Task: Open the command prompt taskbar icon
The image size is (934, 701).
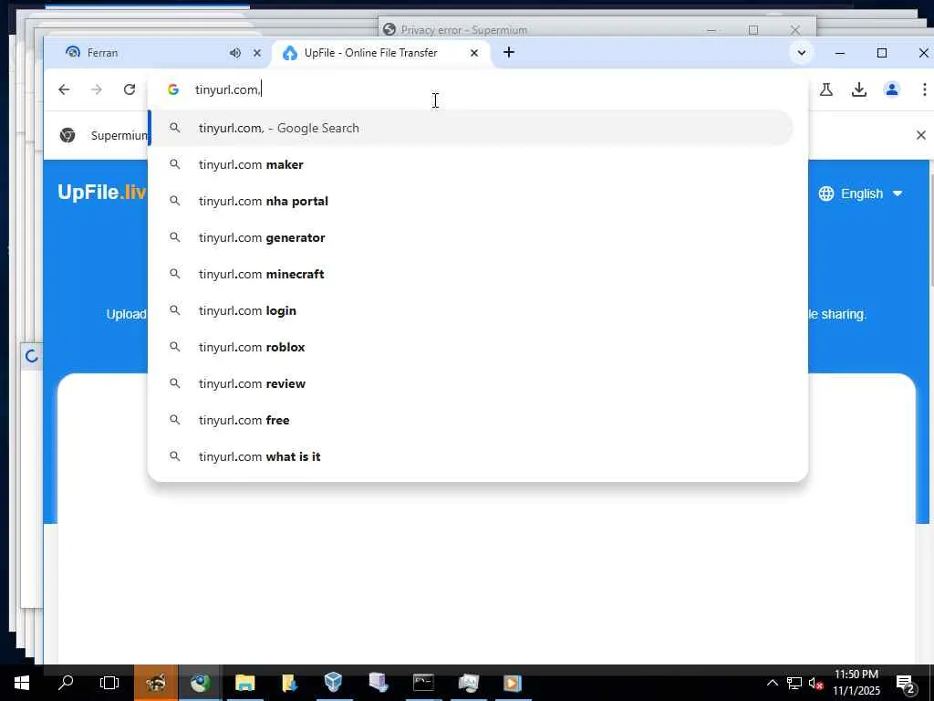Action: 423,683
